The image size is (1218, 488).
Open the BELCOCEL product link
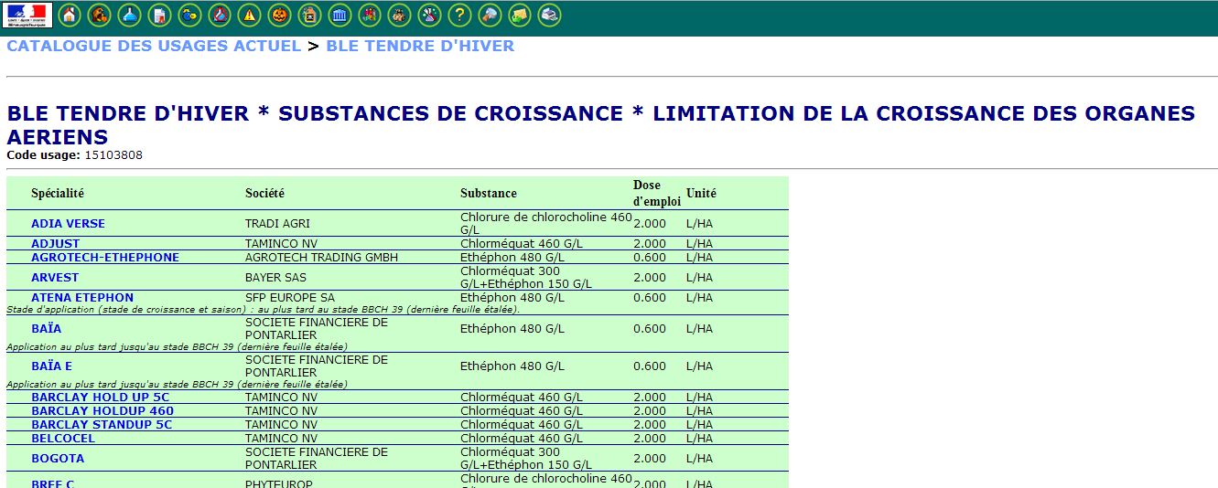(63, 439)
